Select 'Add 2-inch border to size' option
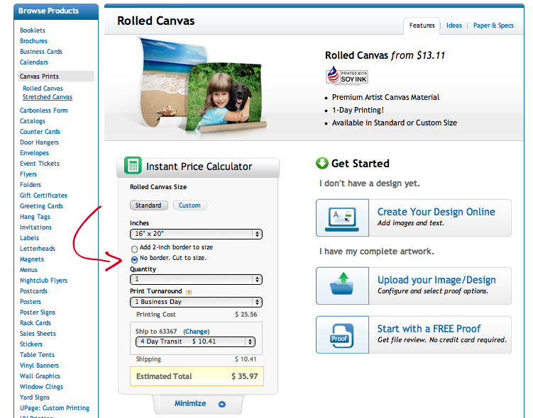This screenshot has width=533, height=418. pyautogui.click(x=135, y=249)
